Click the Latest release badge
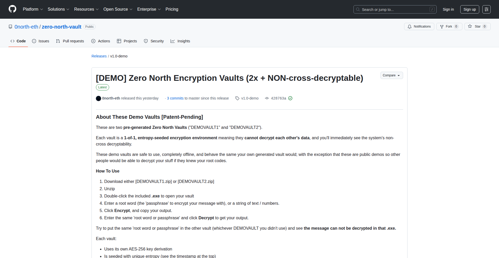The width and height of the screenshot is (499, 258). [102, 87]
